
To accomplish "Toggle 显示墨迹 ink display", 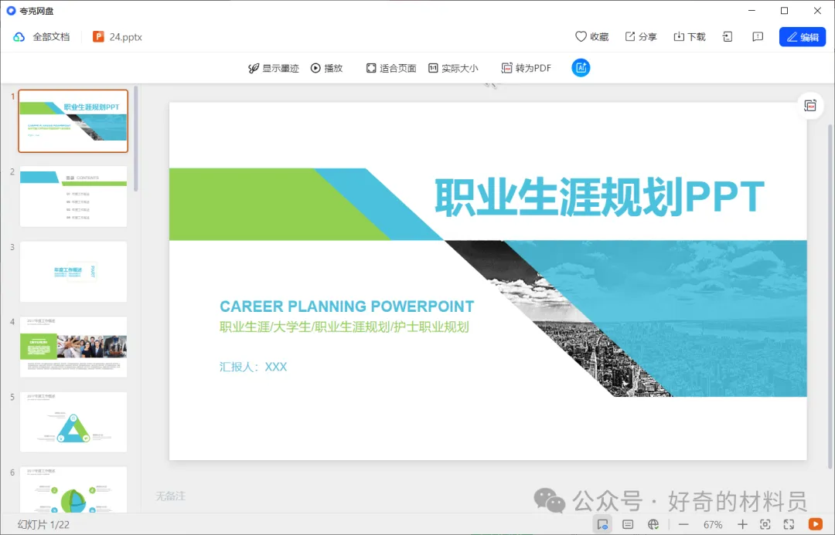I will point(274,68).
